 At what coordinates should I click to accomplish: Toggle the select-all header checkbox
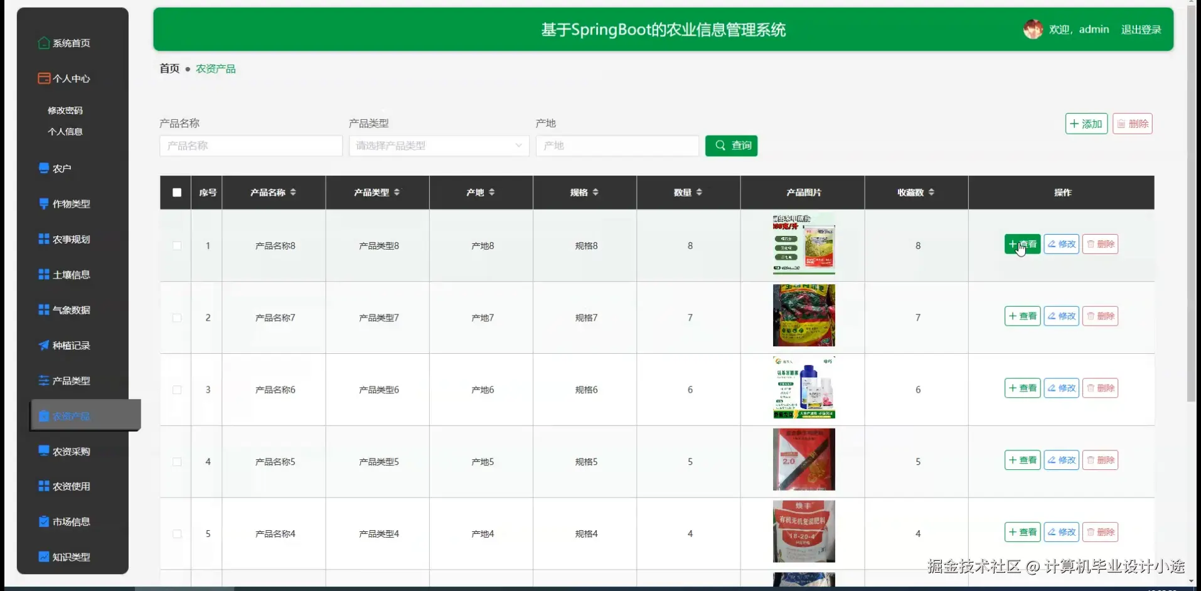(x=177, y=193)
